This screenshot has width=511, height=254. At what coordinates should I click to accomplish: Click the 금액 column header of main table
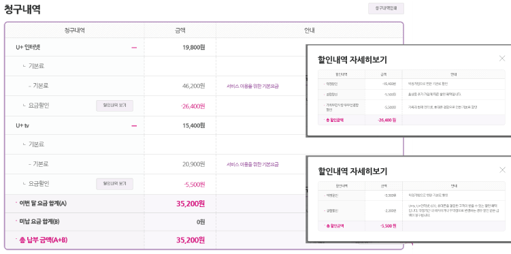(180, 31)
